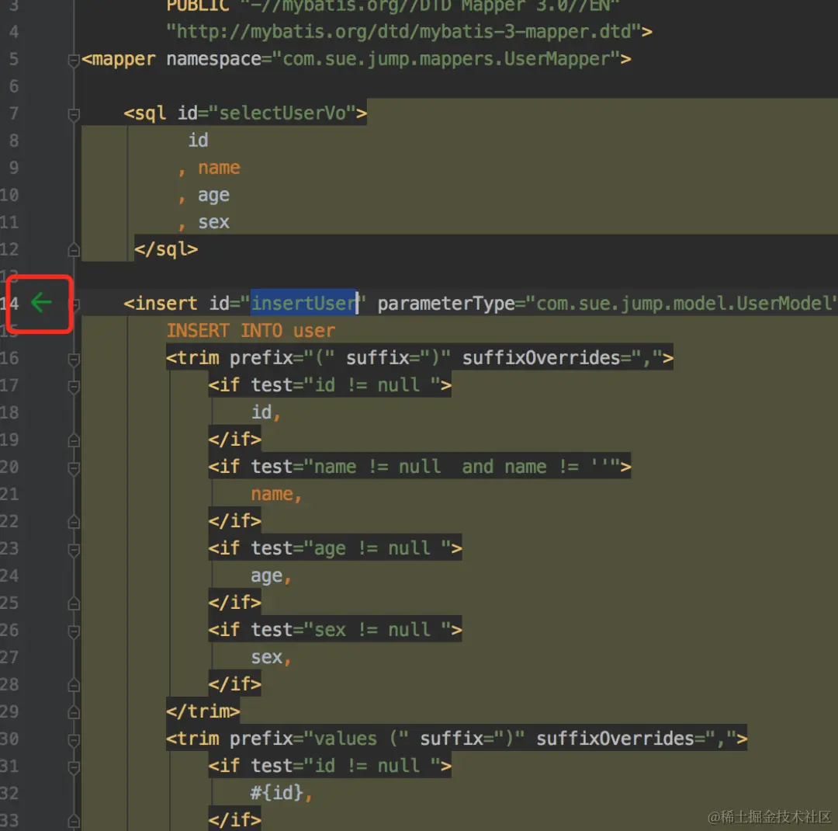
Task: Fold the first trim block on line 16
Action: coord(74,360)
